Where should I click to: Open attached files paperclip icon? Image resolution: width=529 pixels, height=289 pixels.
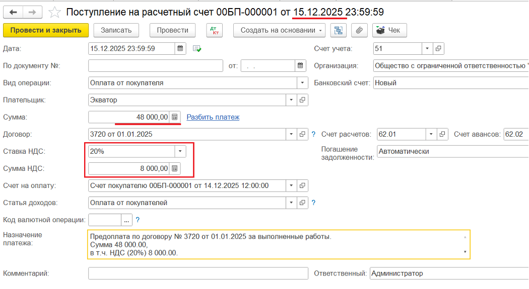tap(359, 30)
